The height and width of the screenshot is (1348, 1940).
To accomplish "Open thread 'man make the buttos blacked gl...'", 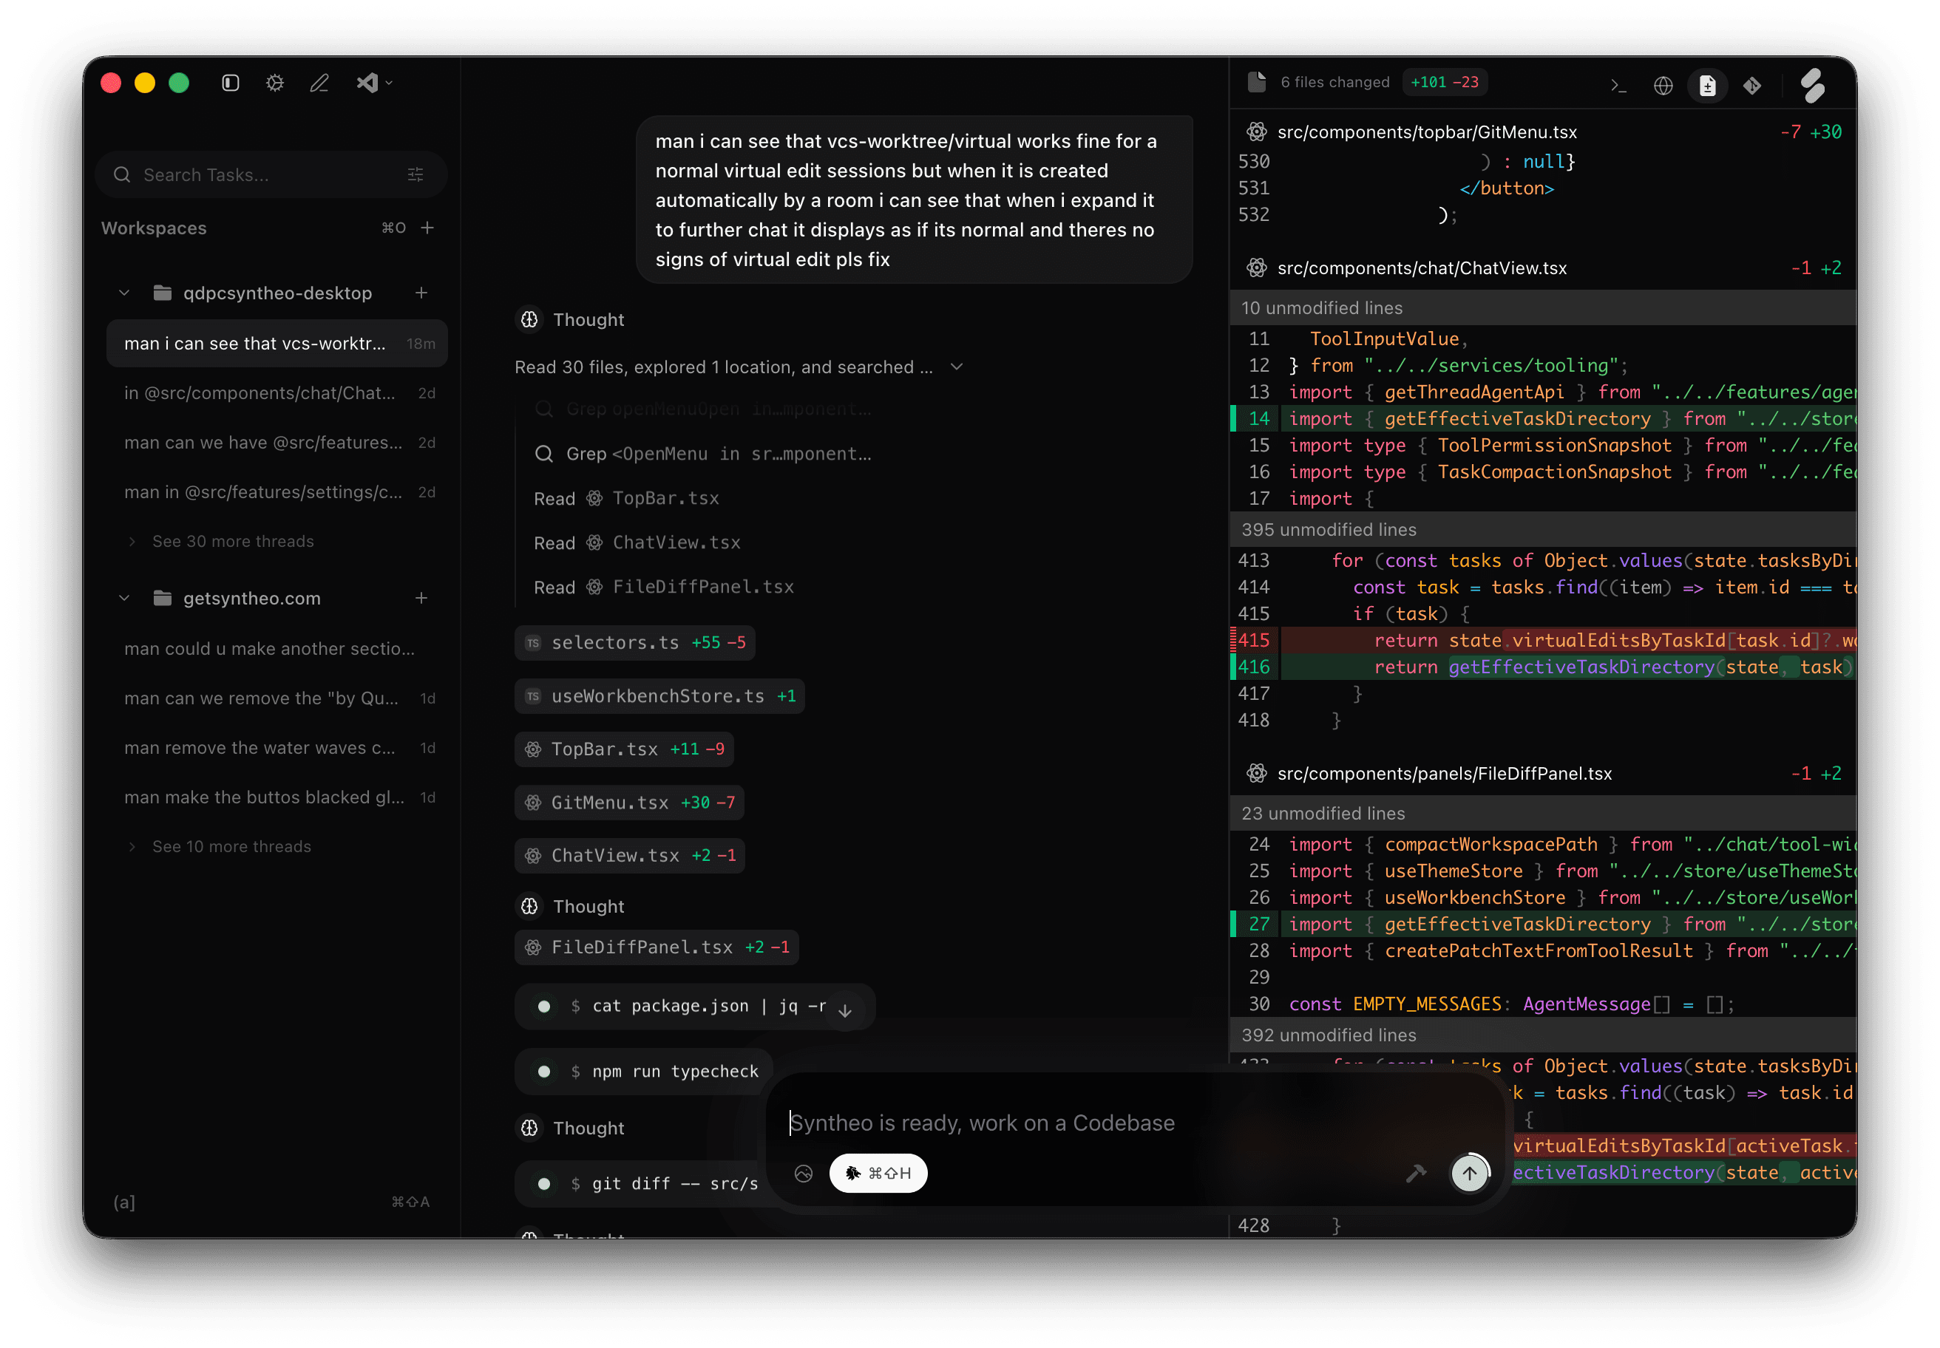I will click(x=277, y=797).
